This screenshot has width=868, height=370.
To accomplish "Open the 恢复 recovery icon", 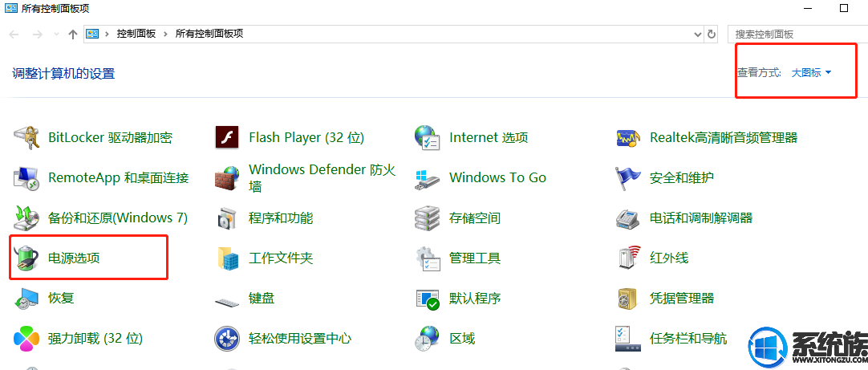I will click(x=26, y=298).
